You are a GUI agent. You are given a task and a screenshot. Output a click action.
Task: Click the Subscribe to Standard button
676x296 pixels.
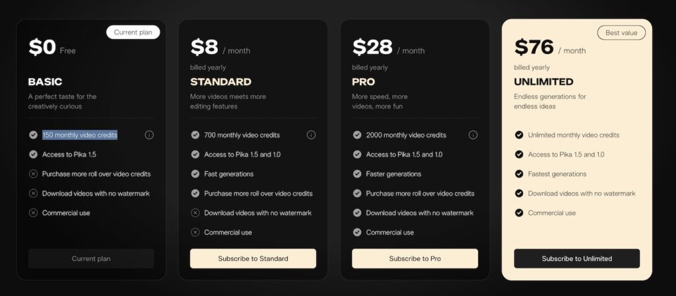(x=253, y=258)
